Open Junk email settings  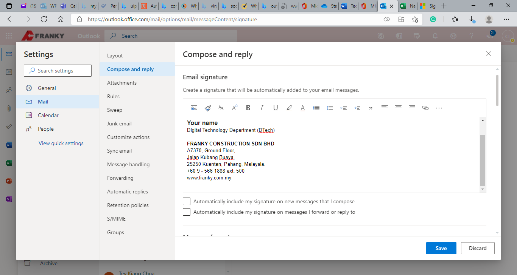point(137,124)
